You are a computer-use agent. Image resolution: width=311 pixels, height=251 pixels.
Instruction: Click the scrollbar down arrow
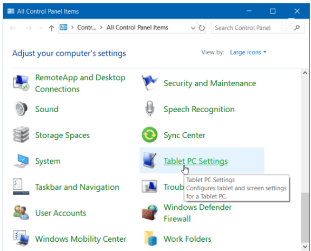pos(305,247)
